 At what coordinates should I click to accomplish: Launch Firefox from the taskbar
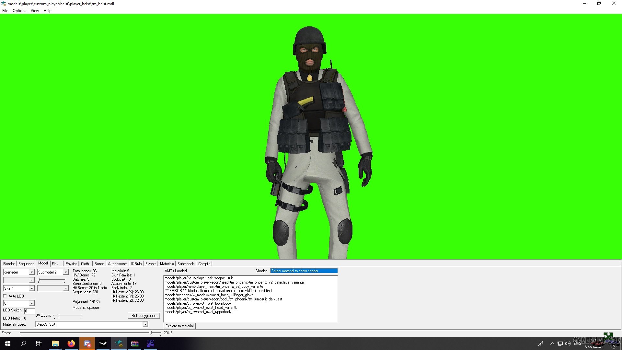[71, 344]
